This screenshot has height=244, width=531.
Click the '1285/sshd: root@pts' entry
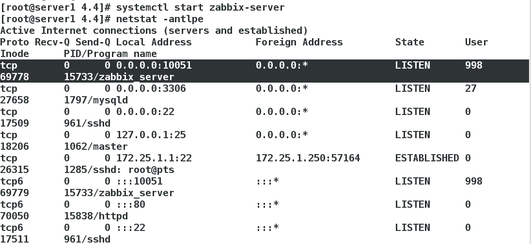click(119, 170)
